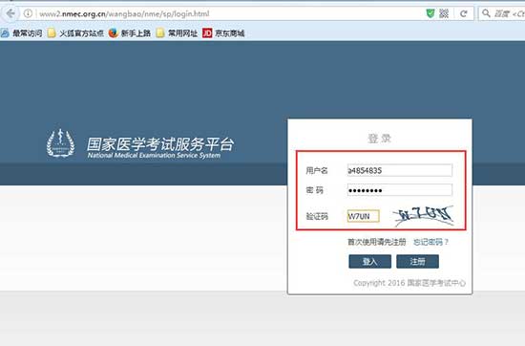
Task: Click the Copyright 2016 国家医学考试中心 text
Action: tap(409, 283)
